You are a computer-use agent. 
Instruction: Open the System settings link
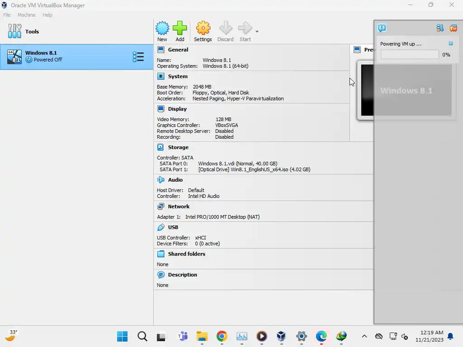tap(178, 76)
